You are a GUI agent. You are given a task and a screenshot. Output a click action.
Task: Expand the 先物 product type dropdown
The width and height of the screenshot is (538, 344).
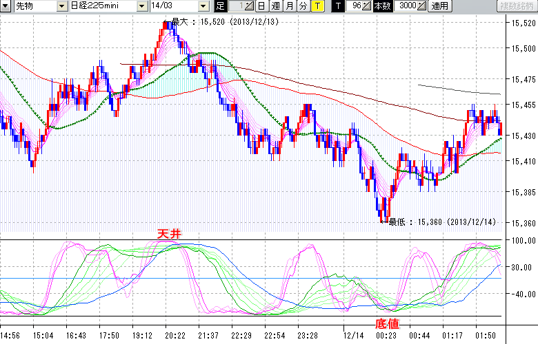tap(63, 6)
